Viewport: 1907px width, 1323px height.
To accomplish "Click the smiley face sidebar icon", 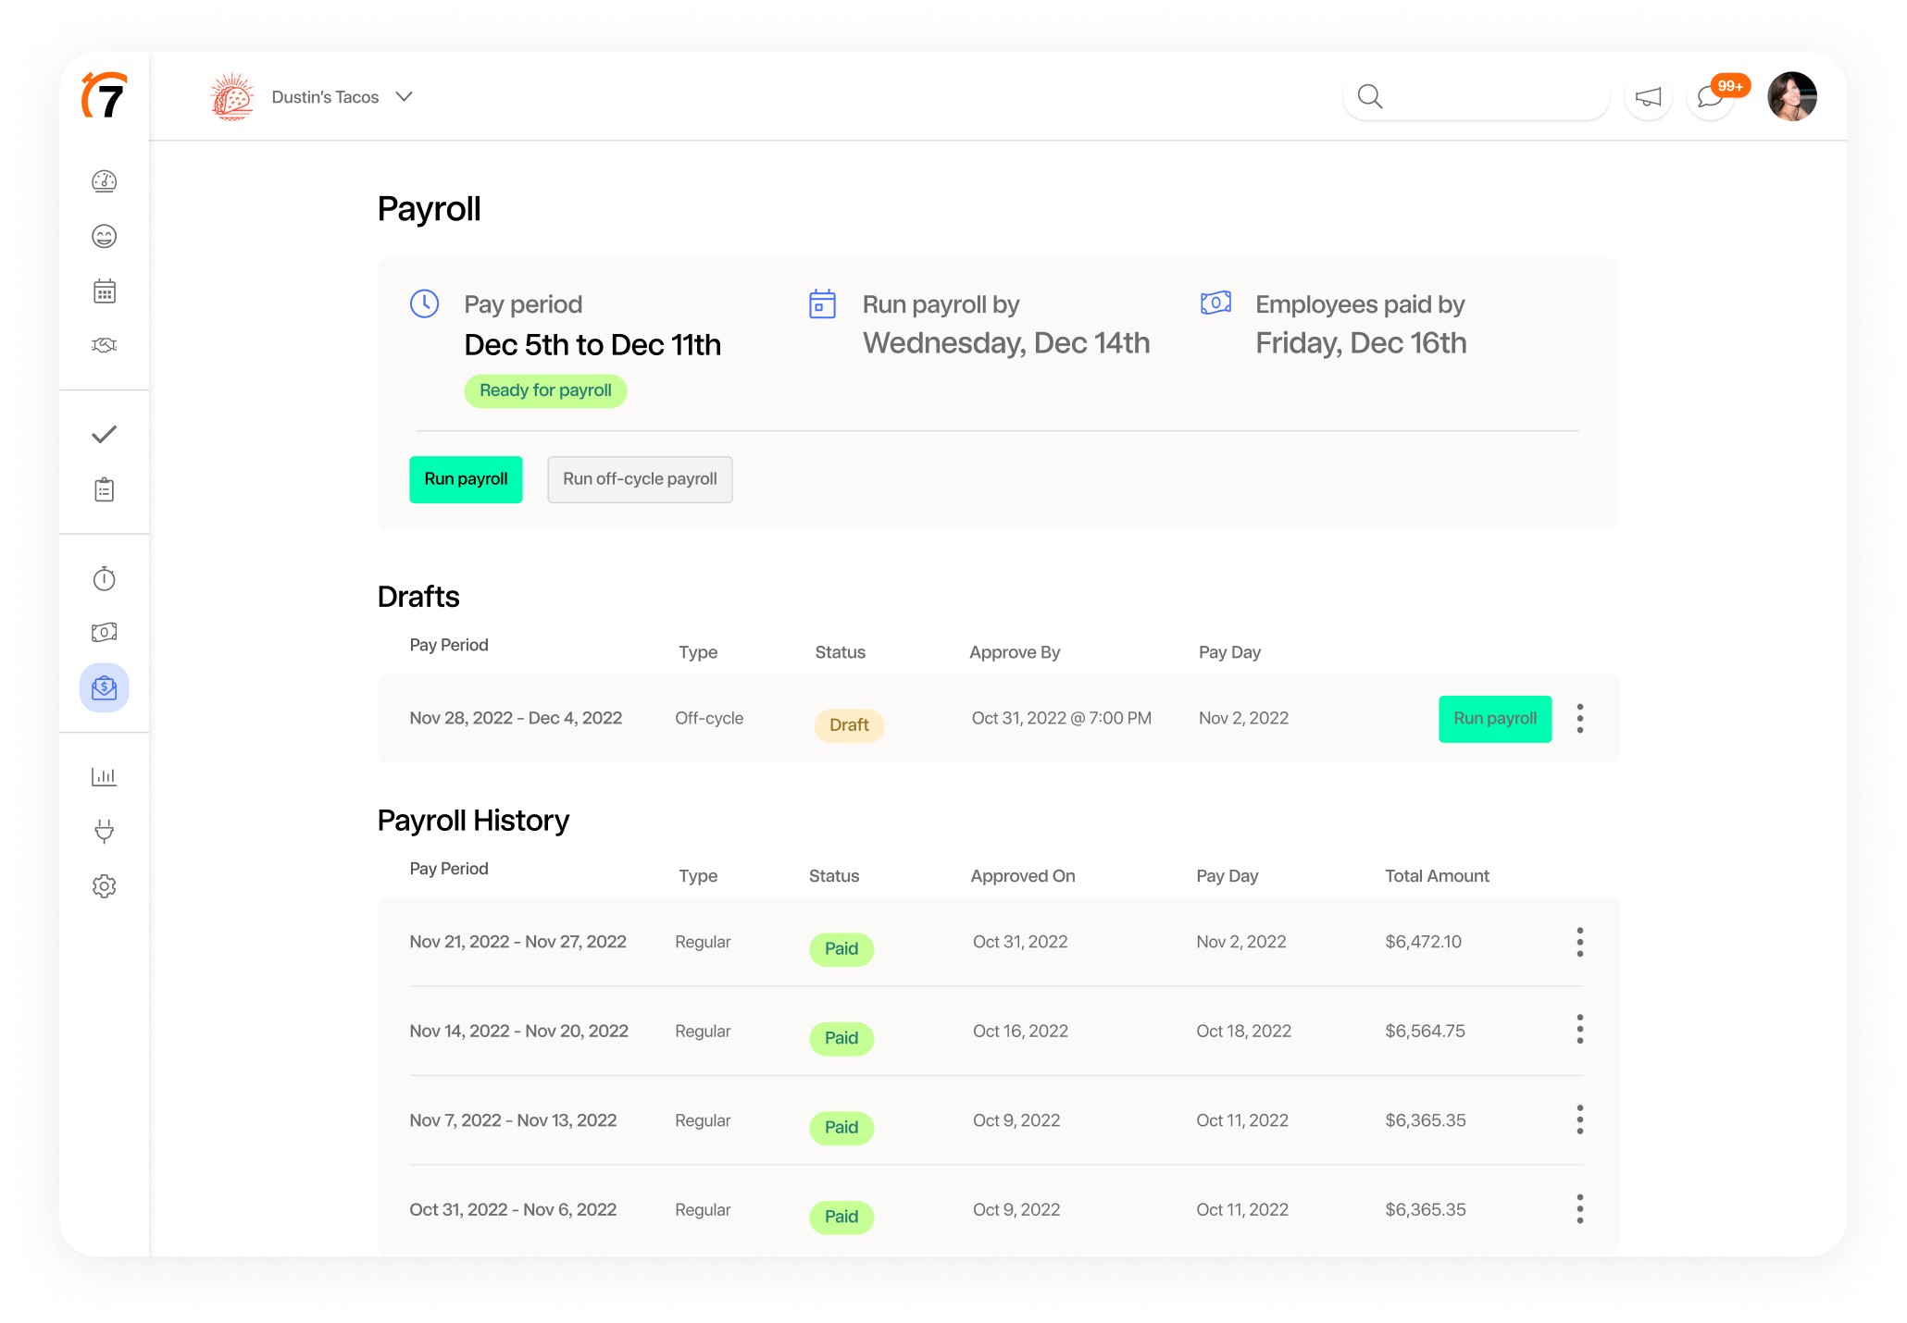I will pos(104,237).
